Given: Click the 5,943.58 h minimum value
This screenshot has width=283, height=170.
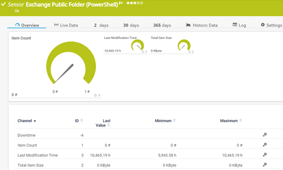Looking at the screenshot, I should [x=167, y=155].
